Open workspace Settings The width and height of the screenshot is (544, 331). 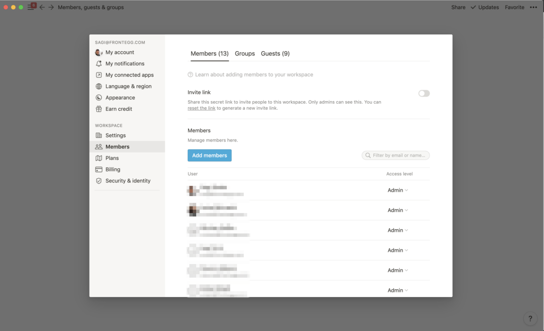tap(115, 135)
